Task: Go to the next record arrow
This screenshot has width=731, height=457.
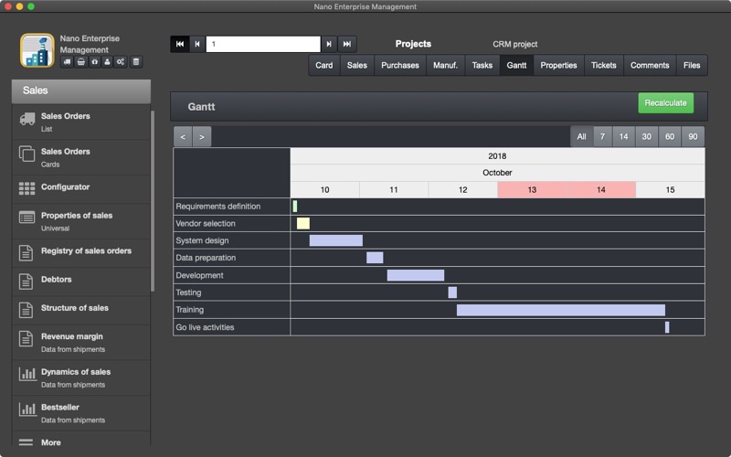Action: coord(329,44)
